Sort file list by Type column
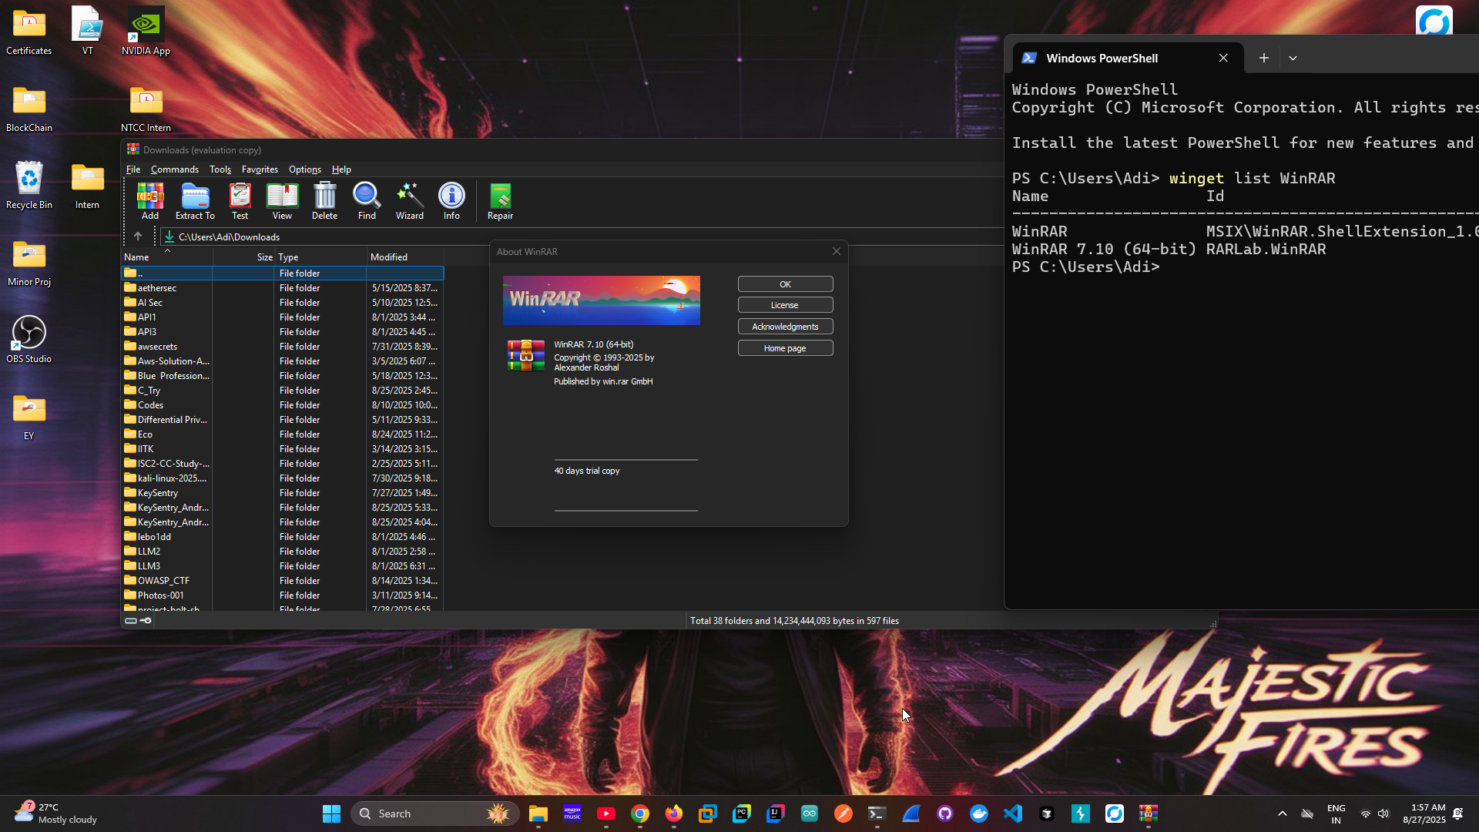This screenshot has width=1479, height=832. click(320, 257)
